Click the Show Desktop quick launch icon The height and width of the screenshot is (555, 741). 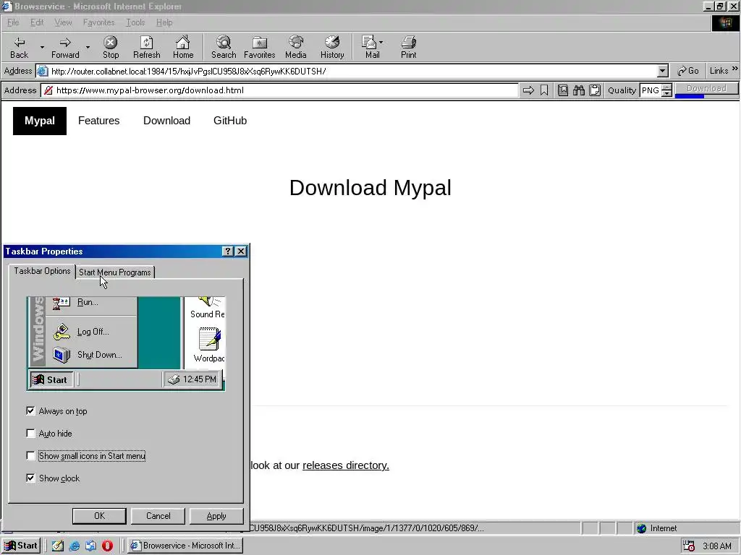(58, 546)
